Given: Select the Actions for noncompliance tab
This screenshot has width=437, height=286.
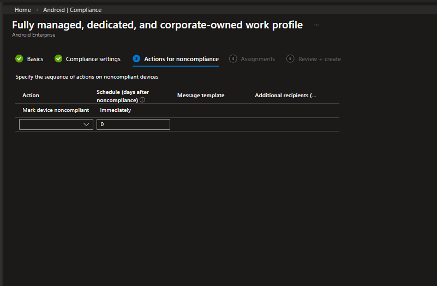Looking at the screenshot, I should tap(181, 59).
